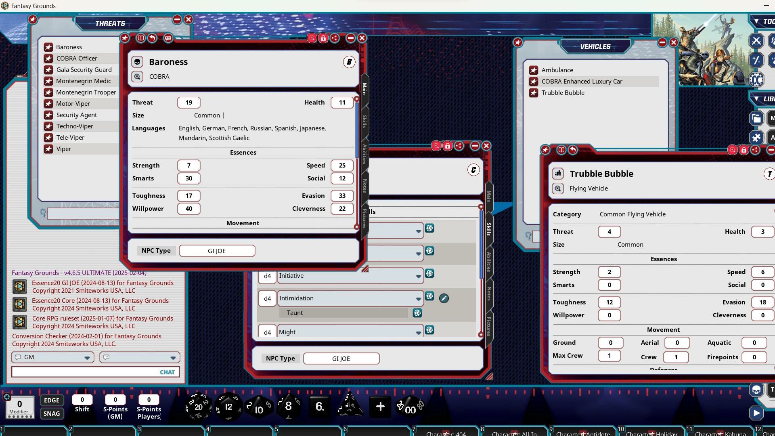This screenshot has width=775, height=436.
Task: Click the plus icon to add a custom die
Action: click(380, 407)
